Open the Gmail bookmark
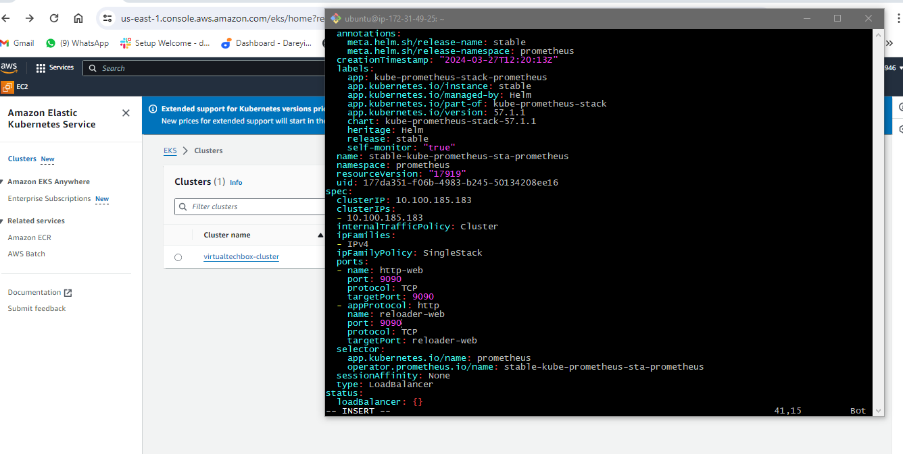This screenshot has height=454, width=903. (18, 43)
